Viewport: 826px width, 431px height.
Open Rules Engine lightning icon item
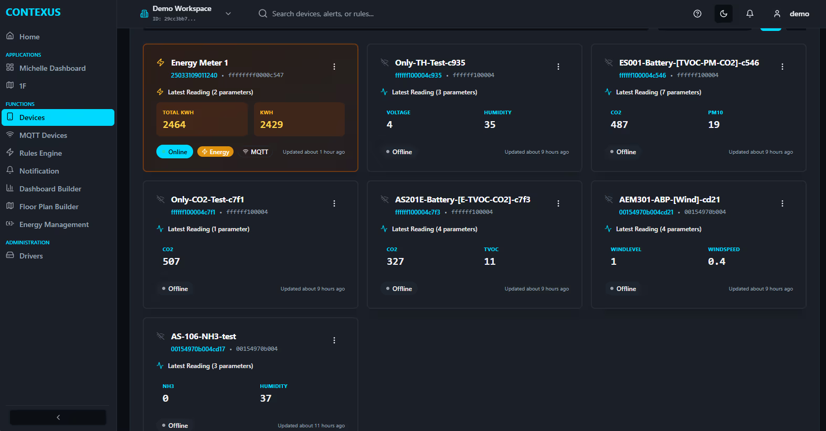[40, 153]
